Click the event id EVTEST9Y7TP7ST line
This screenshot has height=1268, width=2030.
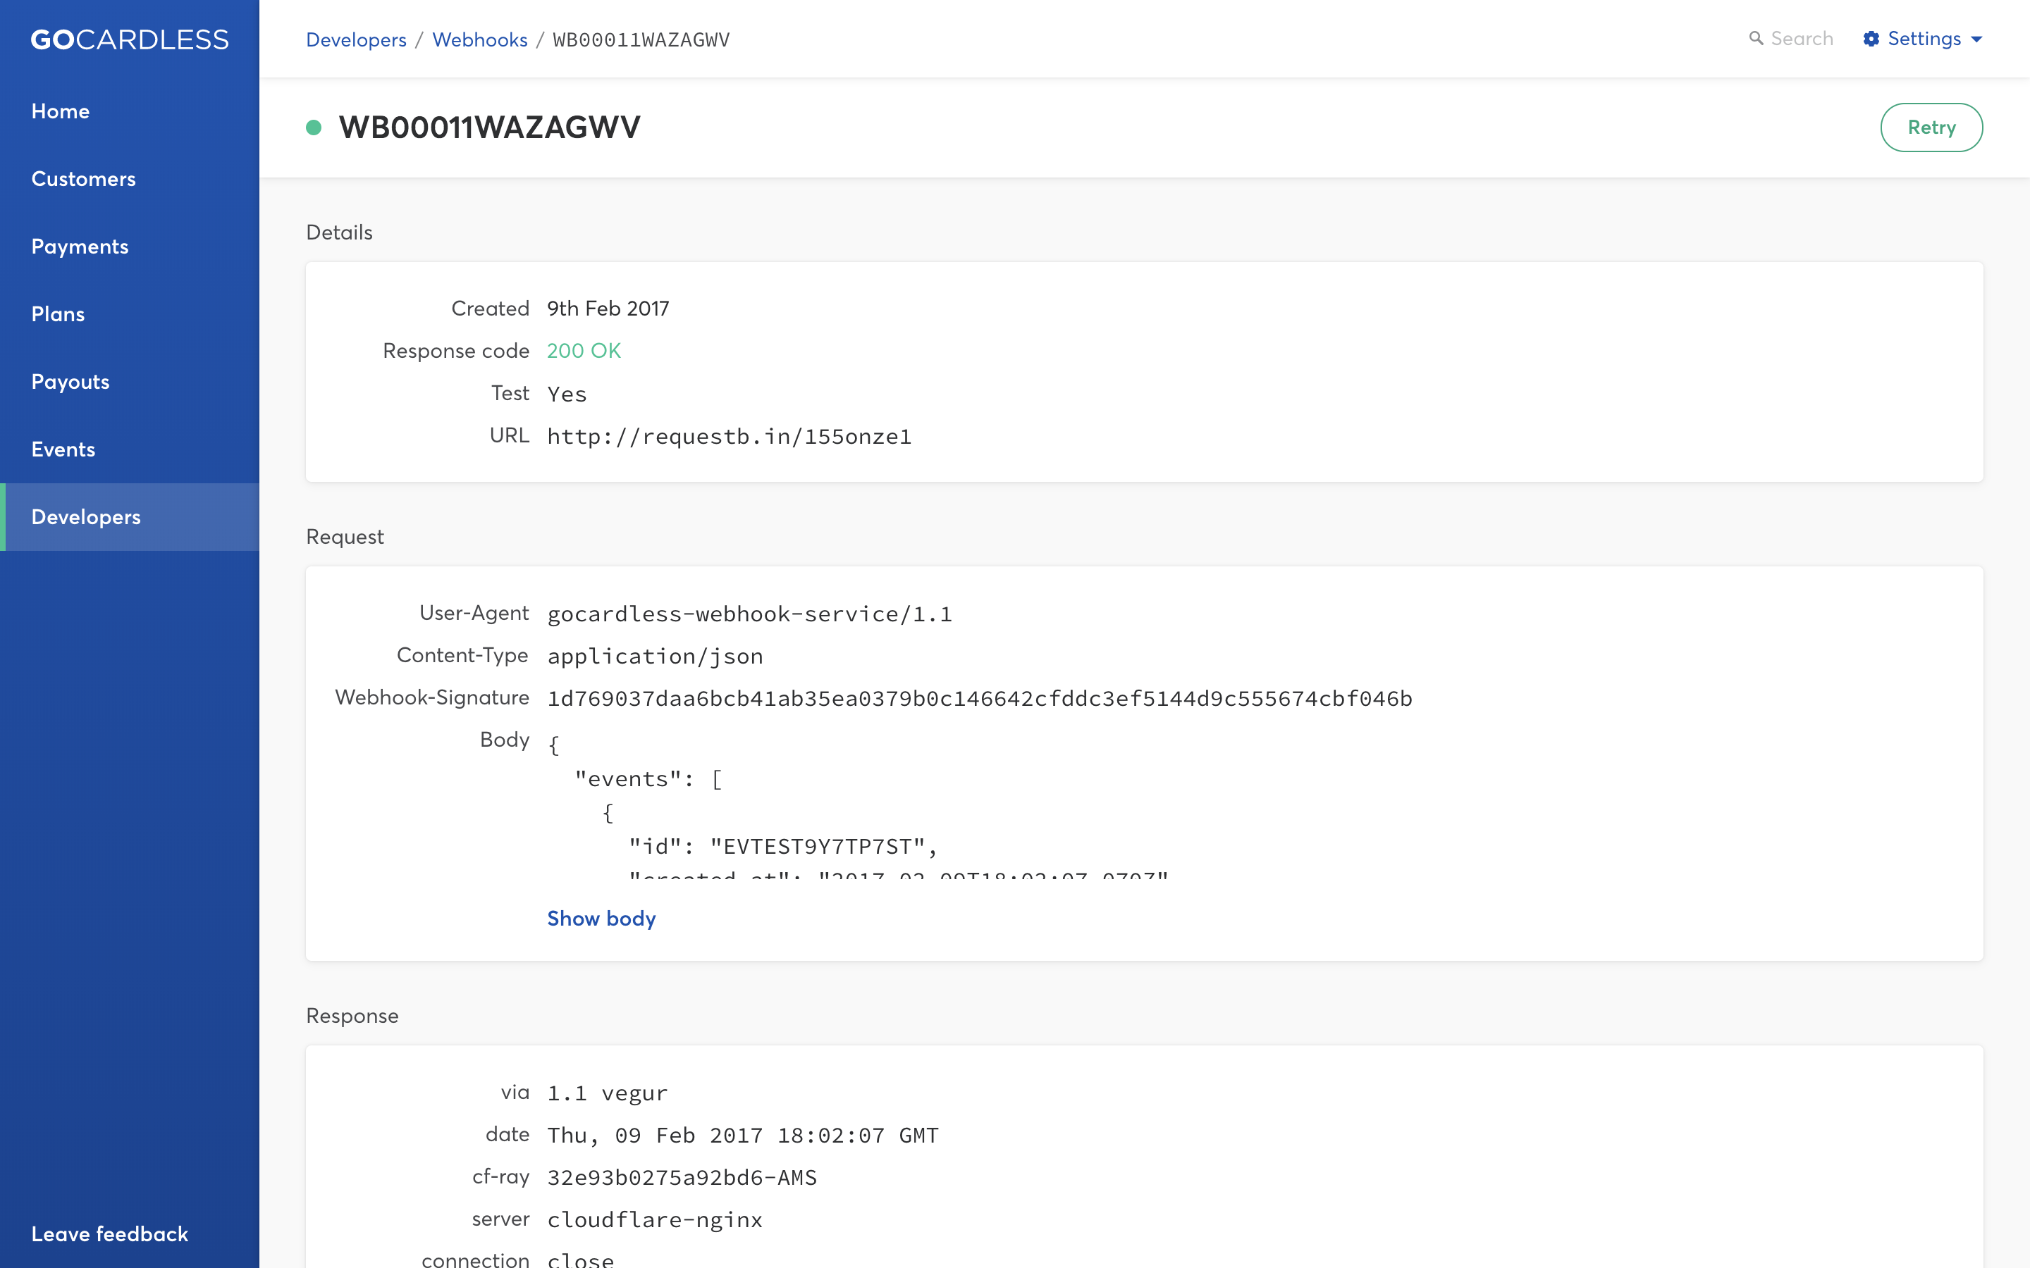point(782,846)
